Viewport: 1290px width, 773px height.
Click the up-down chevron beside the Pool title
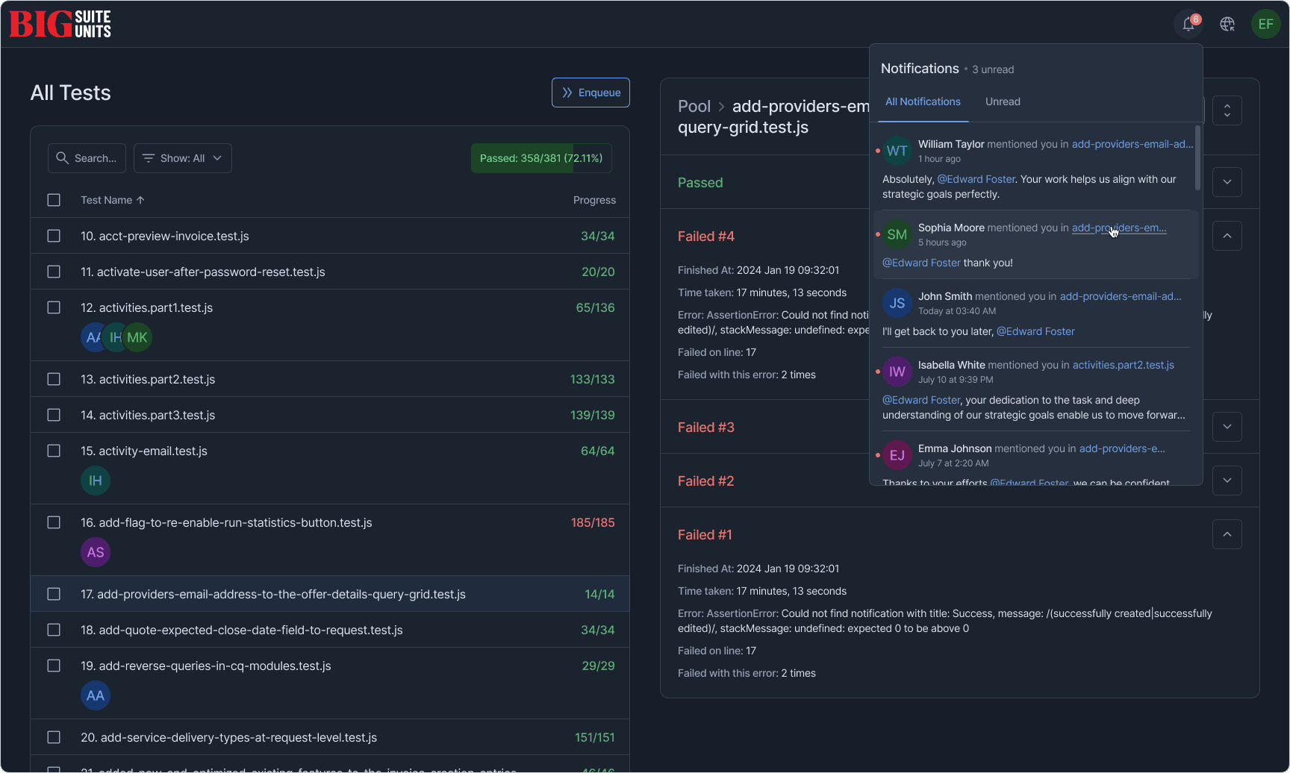point(1227,110)
